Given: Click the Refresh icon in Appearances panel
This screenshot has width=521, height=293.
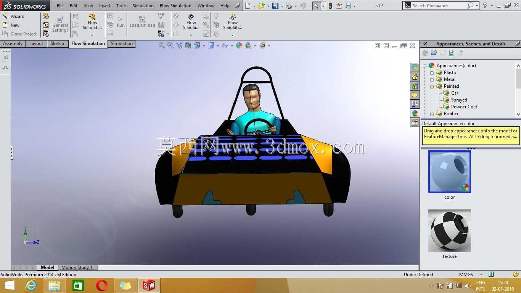Looking at the screenshot, I should 452,53.
